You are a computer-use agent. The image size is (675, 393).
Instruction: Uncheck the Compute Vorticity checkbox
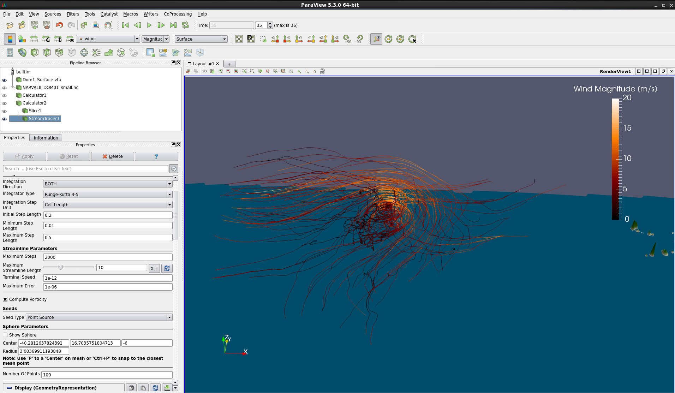[5, 299]
